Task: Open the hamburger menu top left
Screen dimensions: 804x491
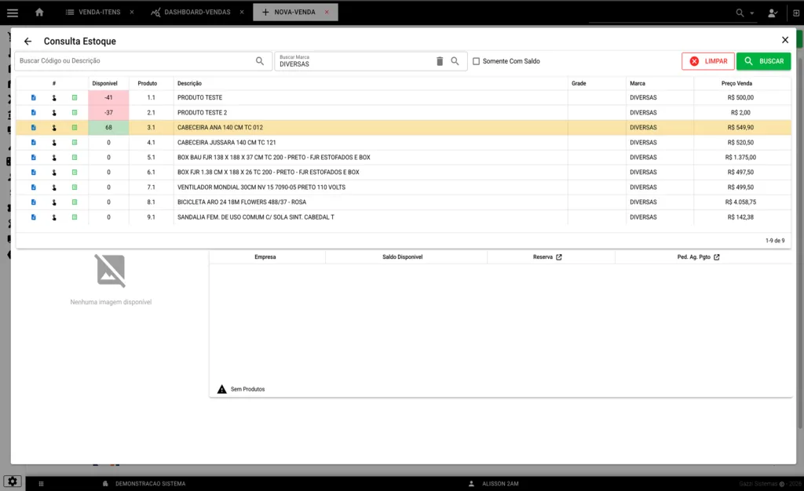Action: tap(12, 13)
